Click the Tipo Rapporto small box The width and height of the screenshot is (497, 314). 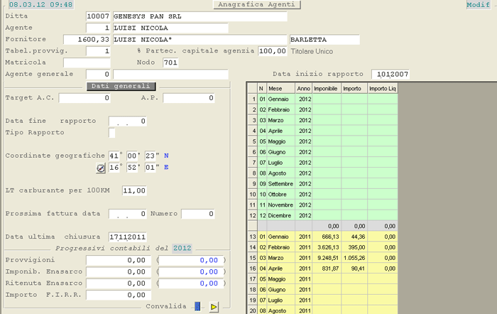(111, 133)
